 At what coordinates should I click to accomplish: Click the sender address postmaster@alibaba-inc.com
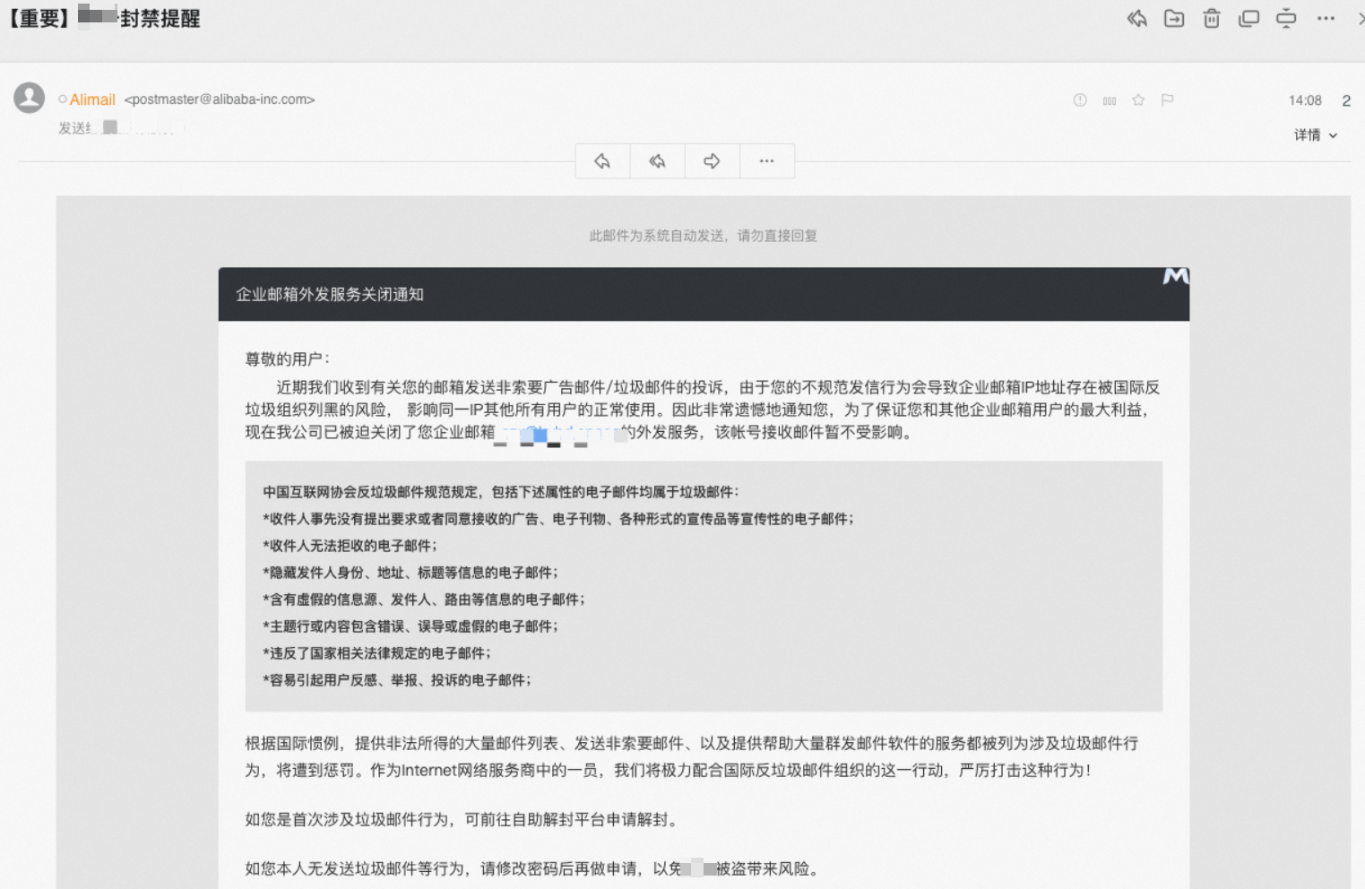pyautogui.click(x=220, y=99)
